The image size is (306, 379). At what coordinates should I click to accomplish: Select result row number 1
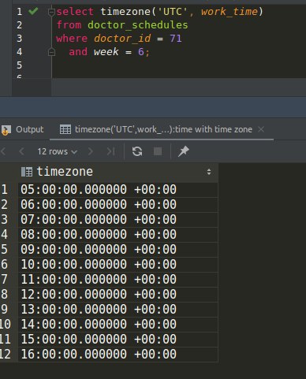coord(4,190)
